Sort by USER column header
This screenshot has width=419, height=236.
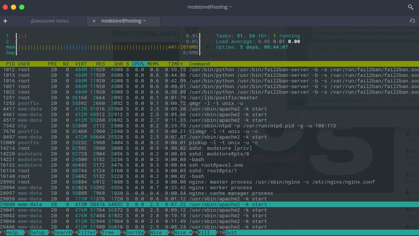pos(24,64)
